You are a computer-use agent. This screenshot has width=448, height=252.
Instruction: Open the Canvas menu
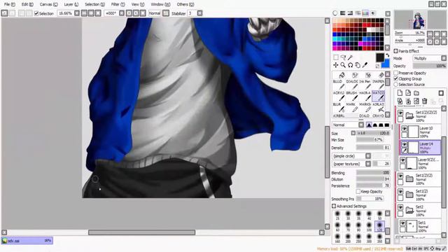click(x=48, y=4)
